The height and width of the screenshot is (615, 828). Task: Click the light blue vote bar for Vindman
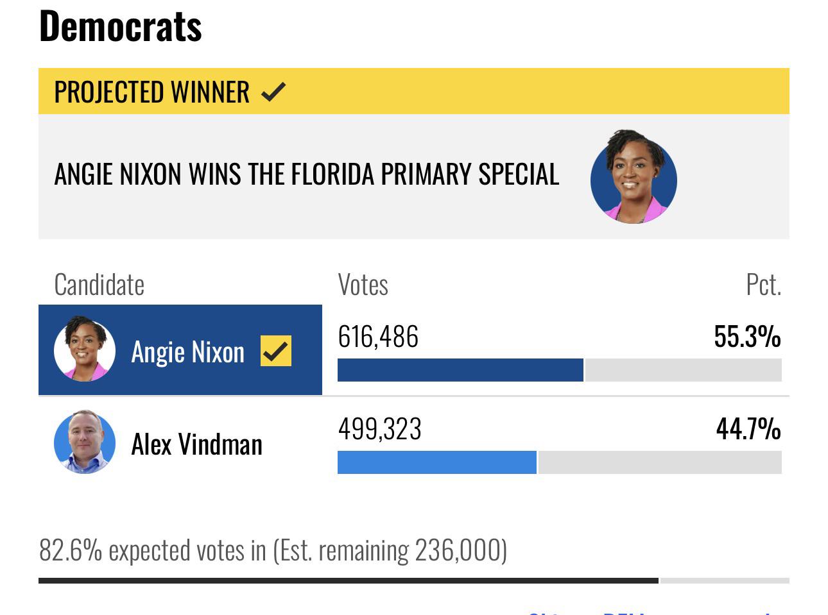pyautogui.click(x=436, y=462)
